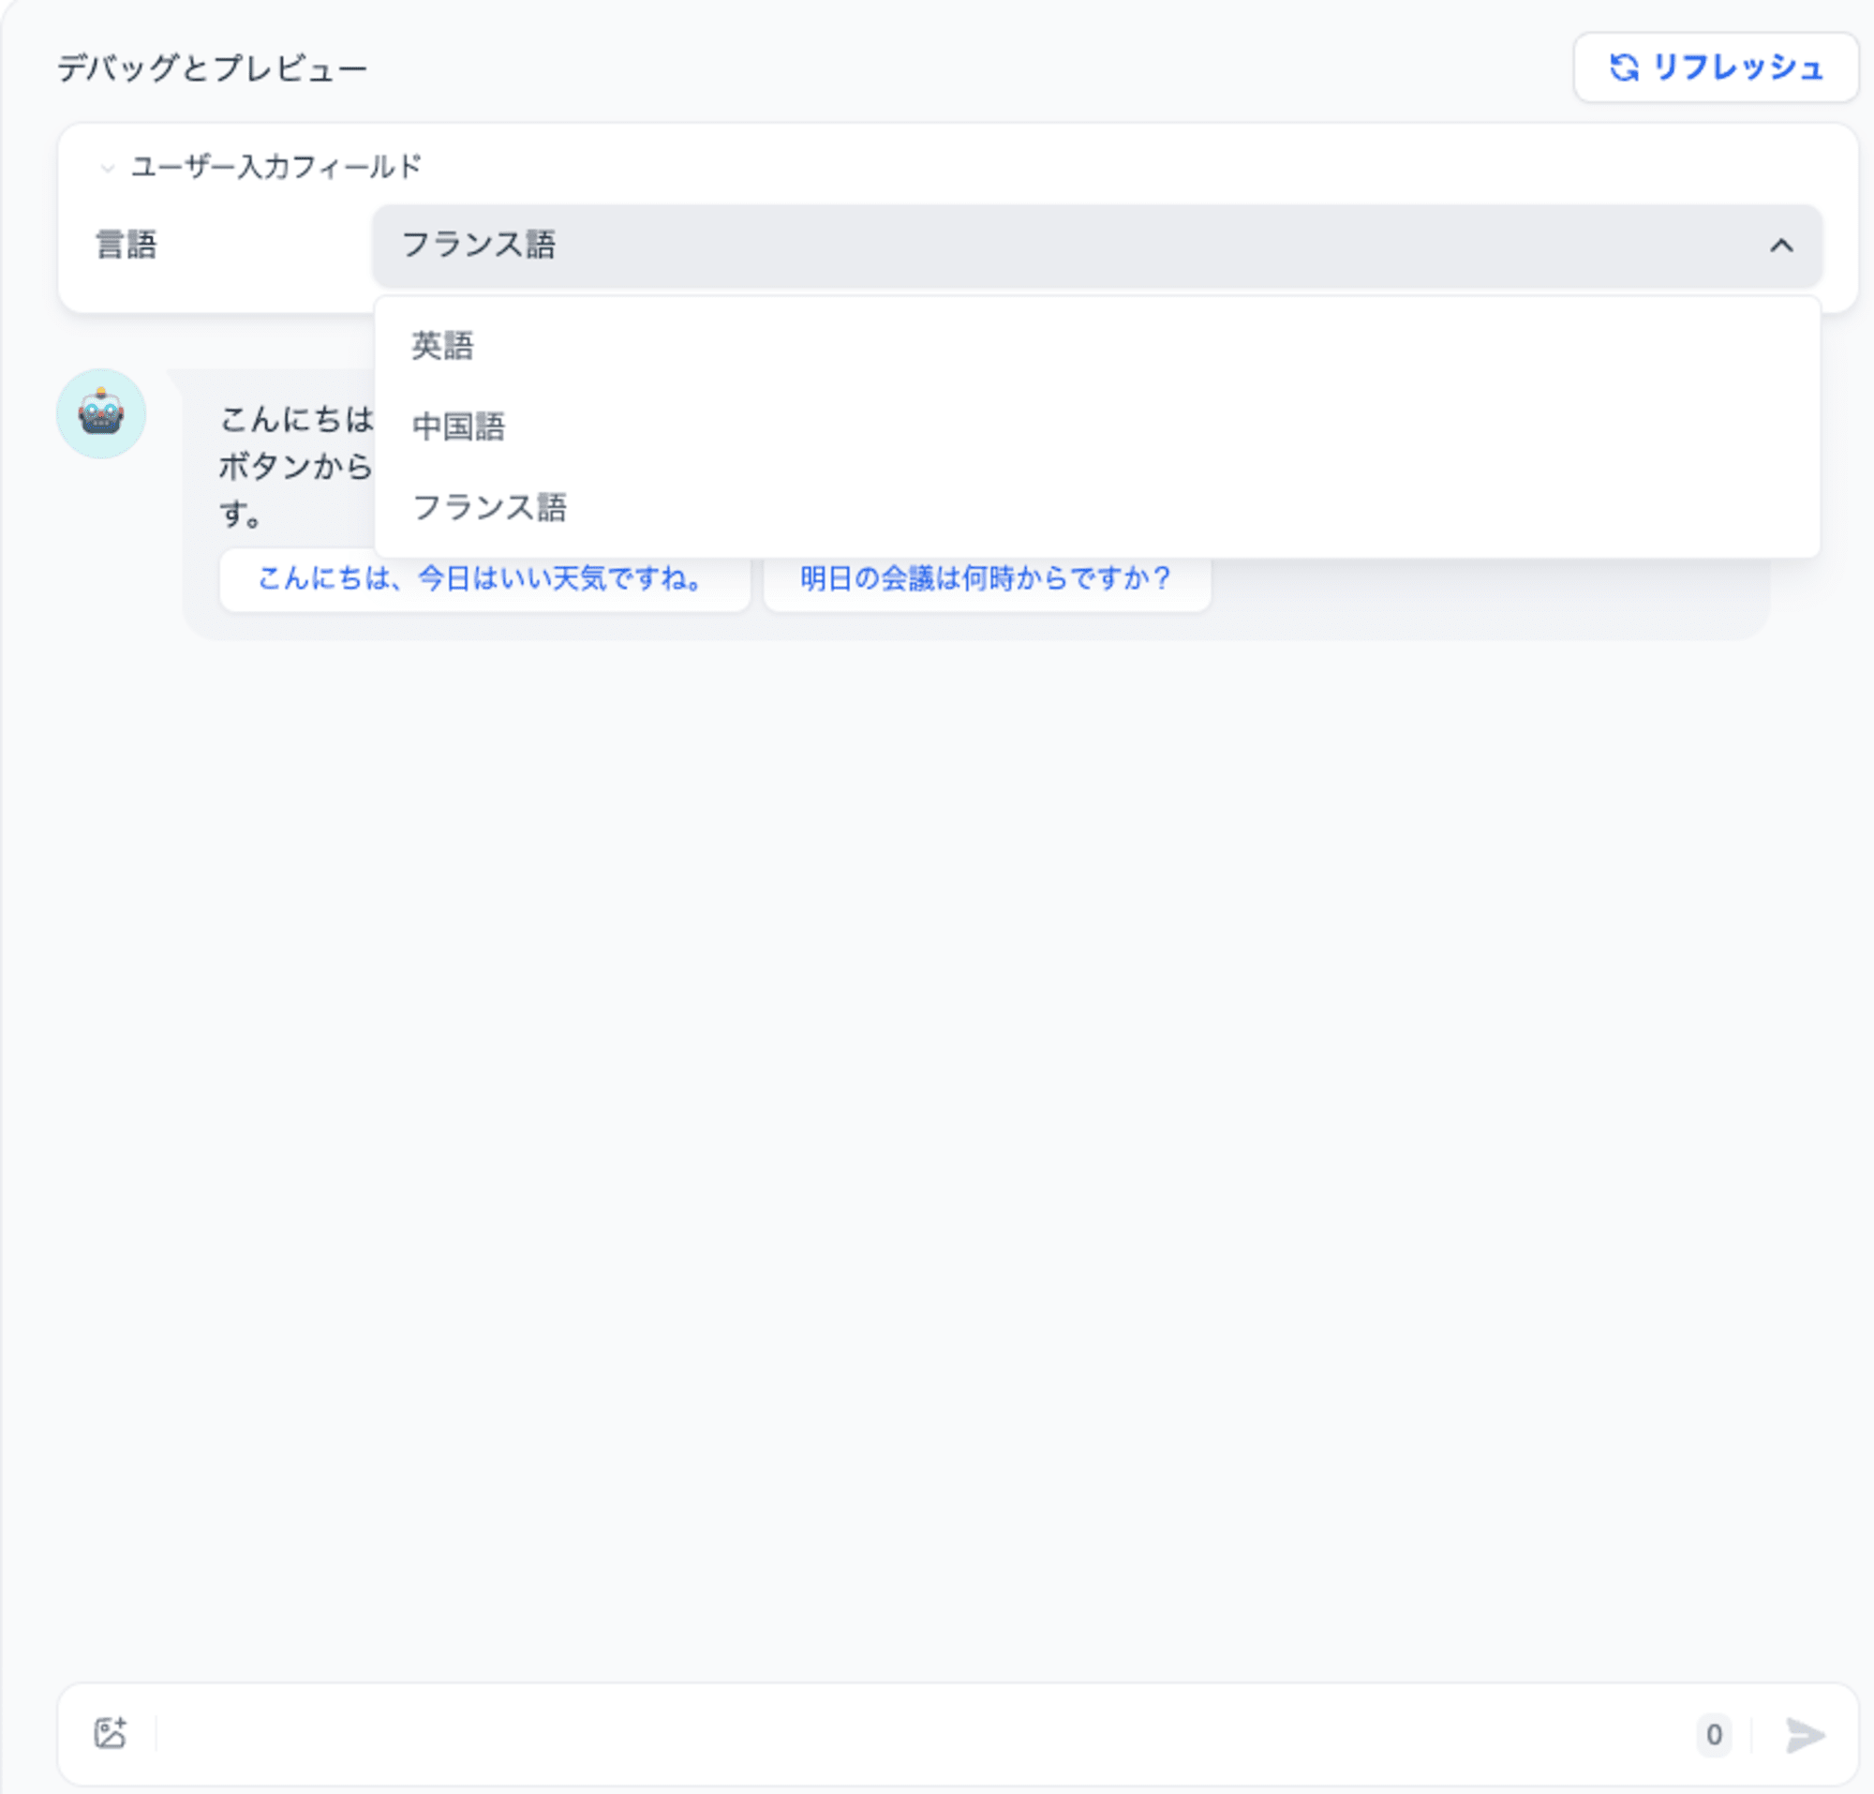1874x1794 pixels.
Task: Click the 言語 field label
Action: tap(126, 245)
